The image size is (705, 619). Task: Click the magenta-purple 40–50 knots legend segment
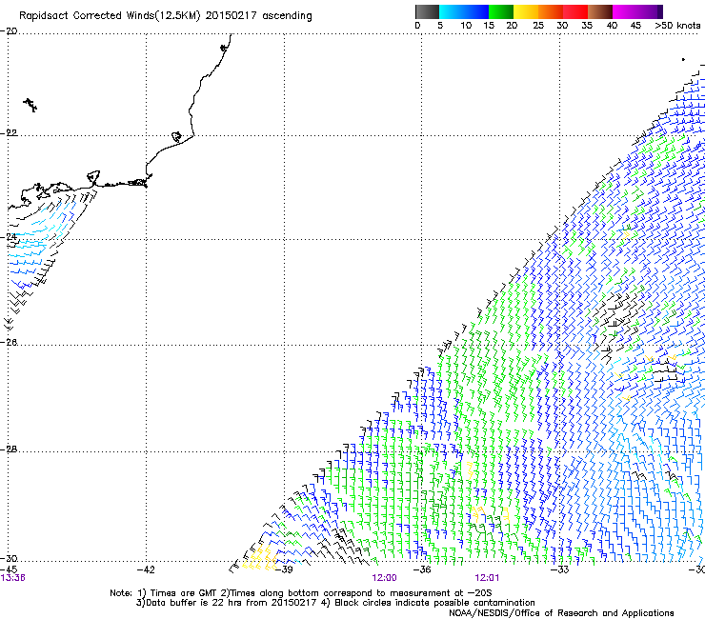(x=637, y=11)
